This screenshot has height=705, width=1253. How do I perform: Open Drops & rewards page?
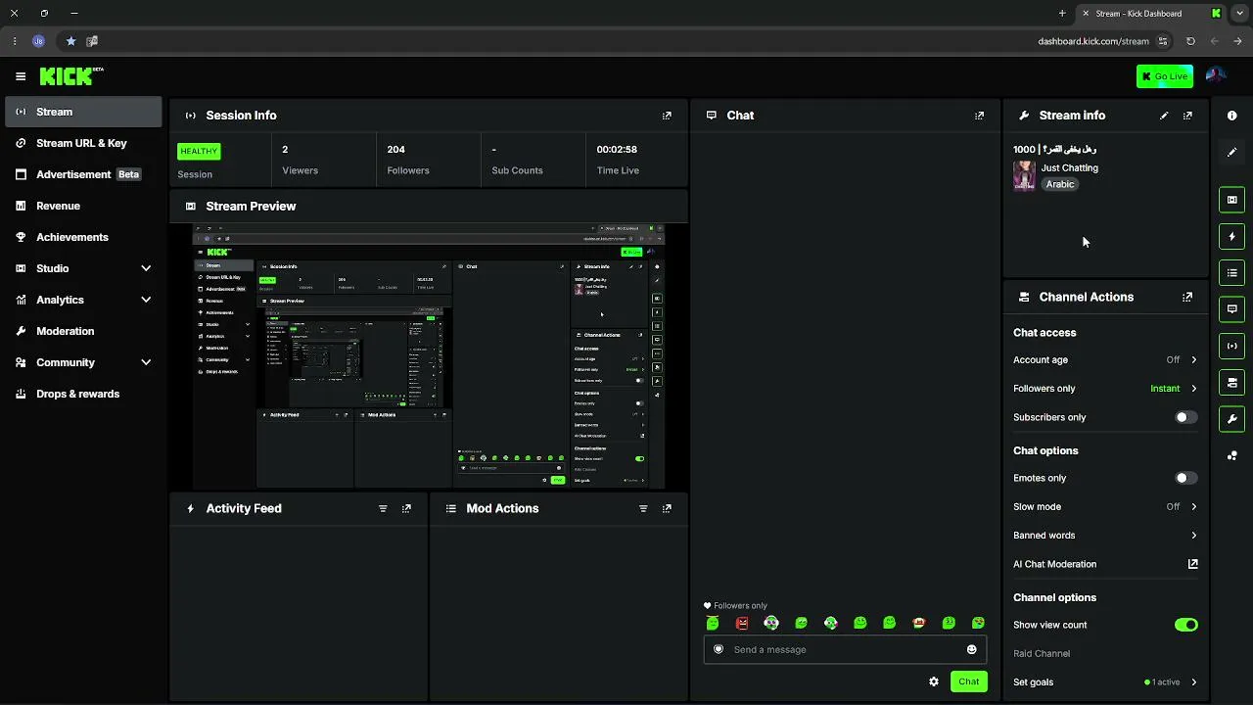[83, 394]
